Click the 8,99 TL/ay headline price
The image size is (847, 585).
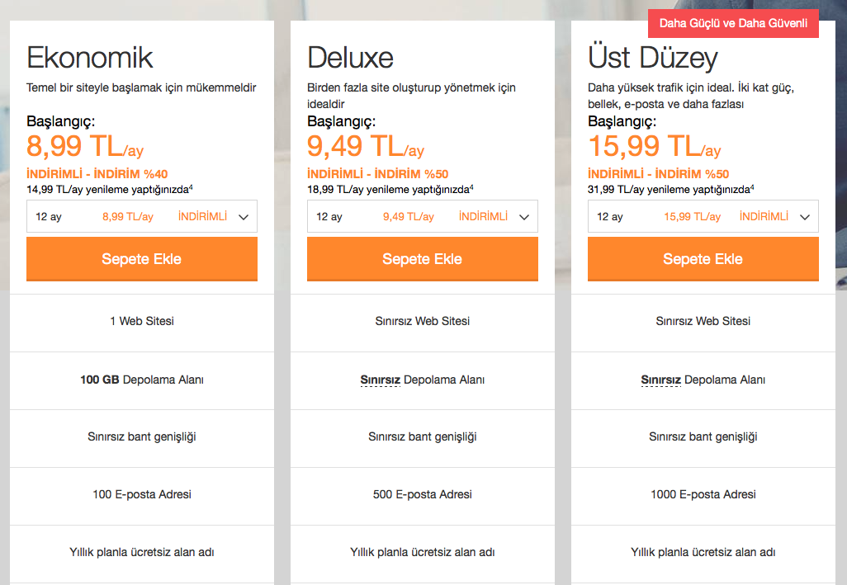pyautogui.click(x=85, y=146)
